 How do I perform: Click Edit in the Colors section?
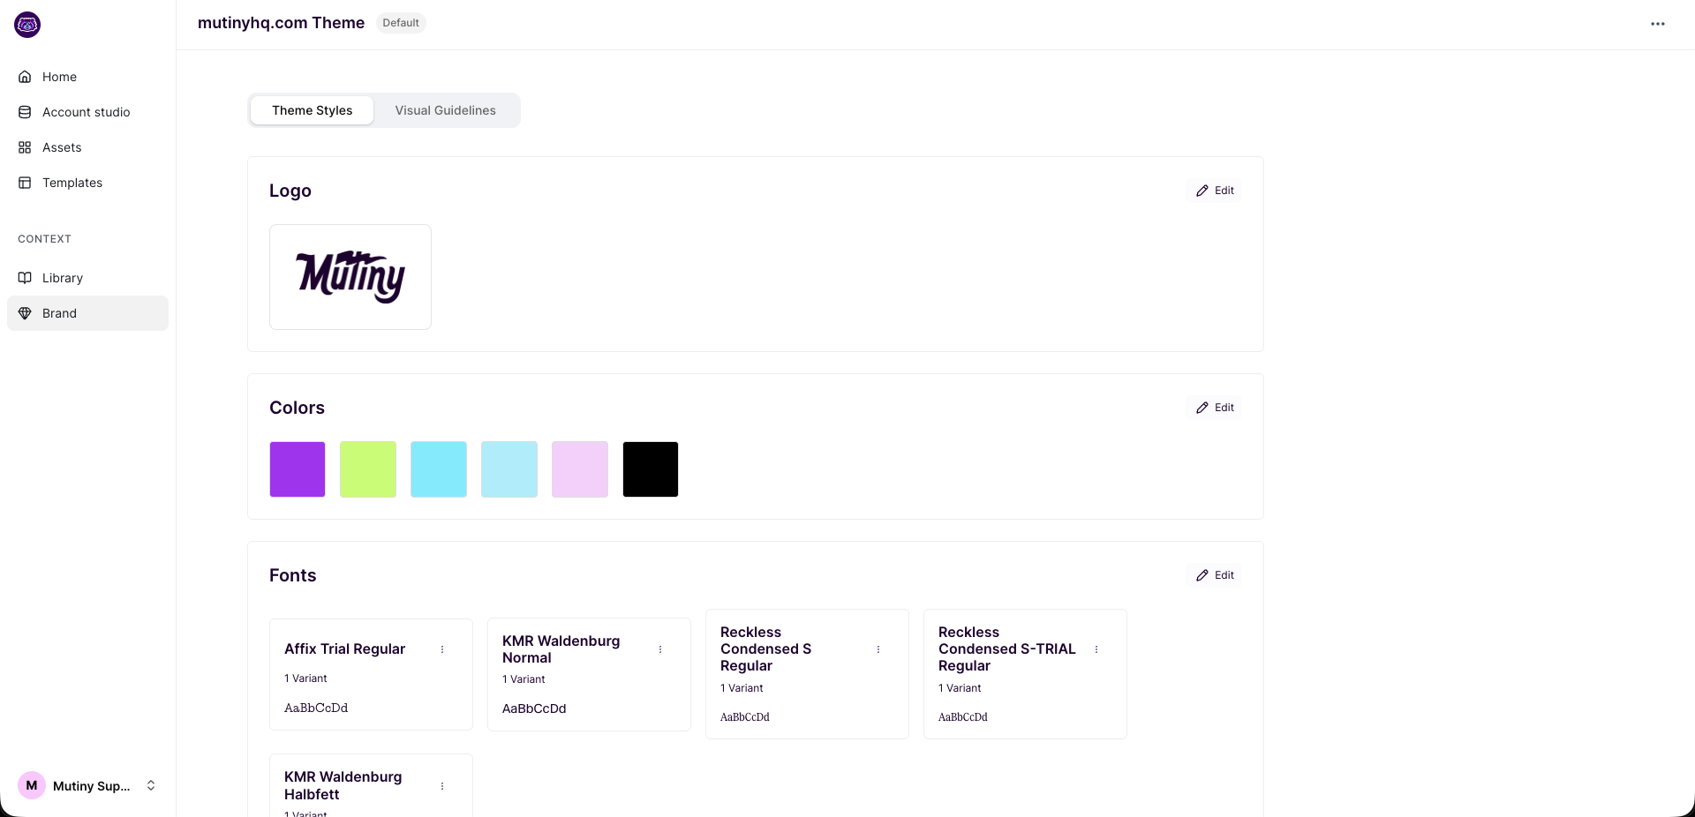tap(1215, 408)
